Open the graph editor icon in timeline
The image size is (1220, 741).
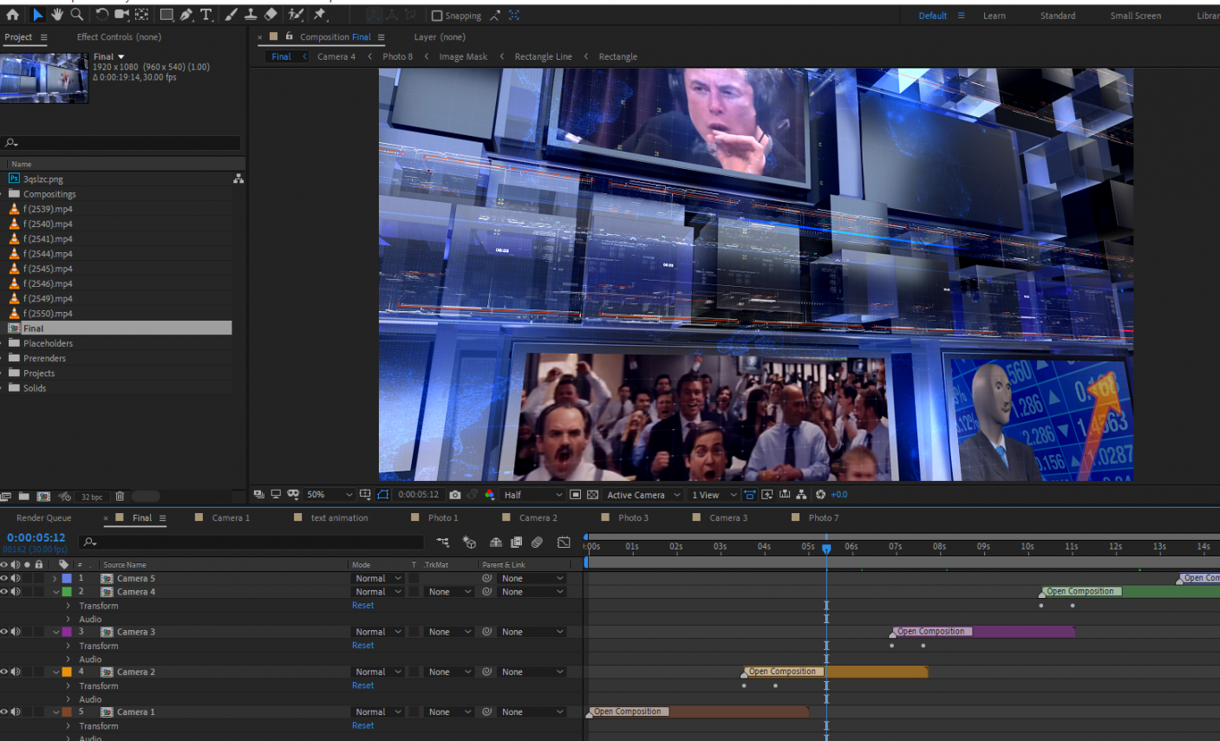(x=564, y=543)
